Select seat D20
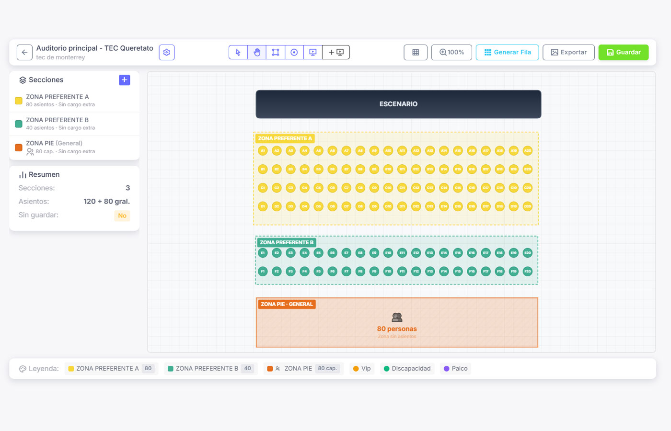Viewport: 671px width, 431px height. coord(528,206)
